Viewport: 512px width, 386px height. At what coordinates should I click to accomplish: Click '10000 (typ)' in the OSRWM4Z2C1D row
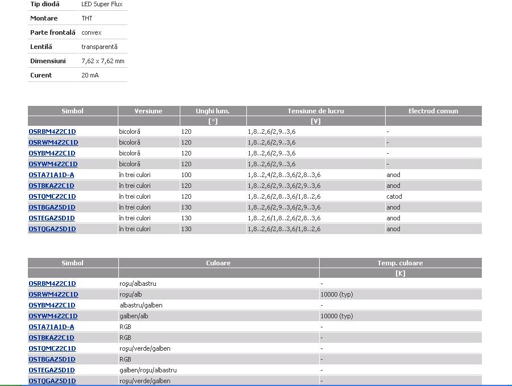(337, 294)
